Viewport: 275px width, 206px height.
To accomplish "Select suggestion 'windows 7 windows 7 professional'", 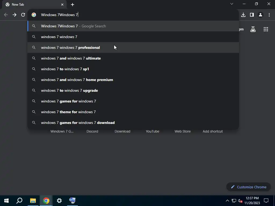I will (133, 47).
